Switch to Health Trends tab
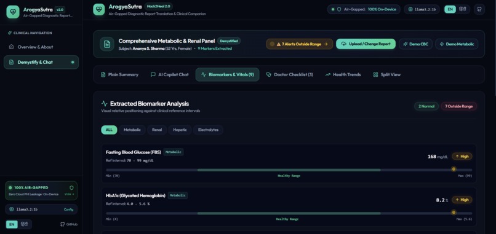The height and width of the screenshot is (234, 496). click(343, 75)
